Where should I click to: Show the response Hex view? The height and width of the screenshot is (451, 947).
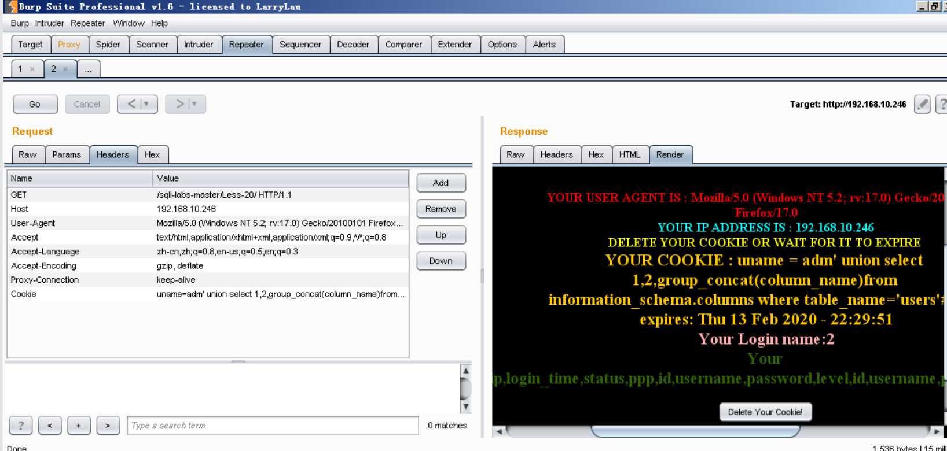point(596,154)
